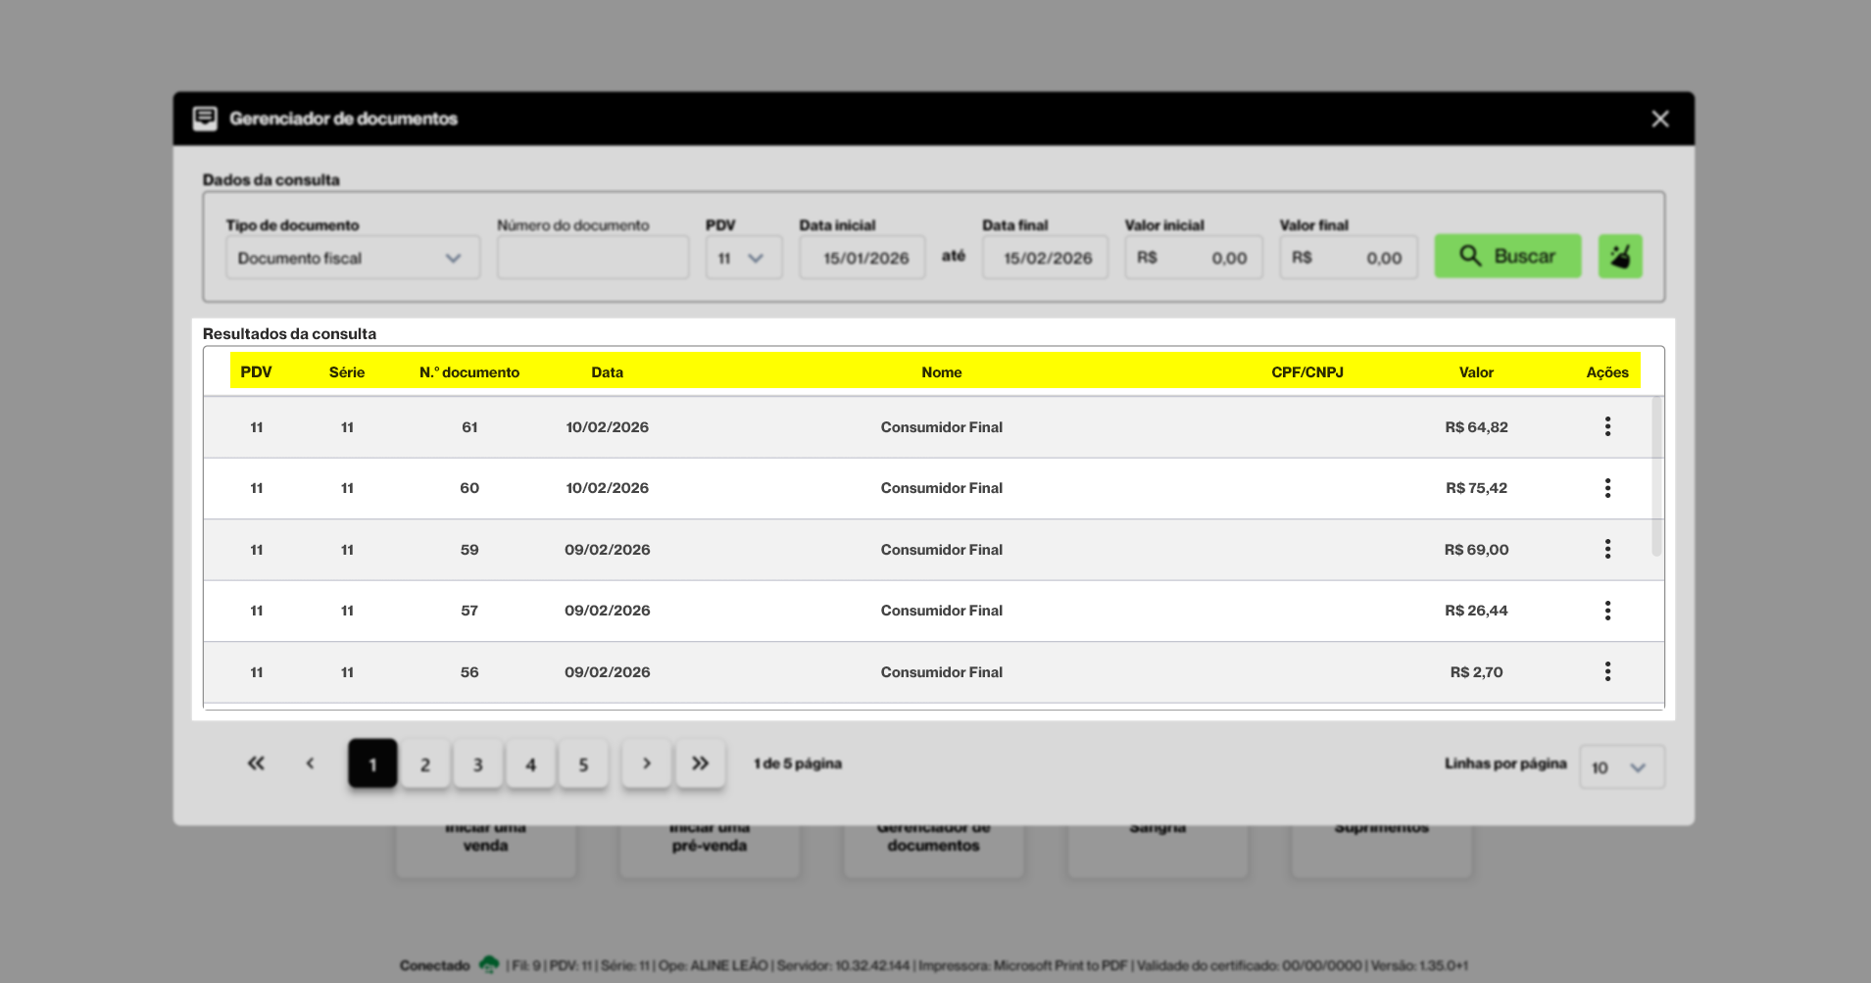The width and height of the screenshot is (1871, 983).
Task: Open actions menu for document 60
Action: click(1607, 488)
